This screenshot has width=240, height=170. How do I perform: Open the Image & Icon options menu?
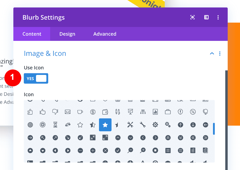pyautogui.click(x=220, y=53)
